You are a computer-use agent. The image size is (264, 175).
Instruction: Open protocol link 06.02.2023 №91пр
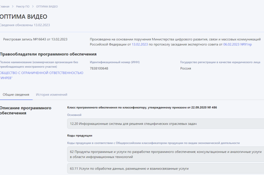[237, 44]
